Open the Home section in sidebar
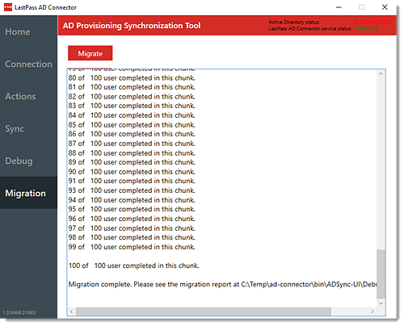The image size is (404, 326). 18,31
